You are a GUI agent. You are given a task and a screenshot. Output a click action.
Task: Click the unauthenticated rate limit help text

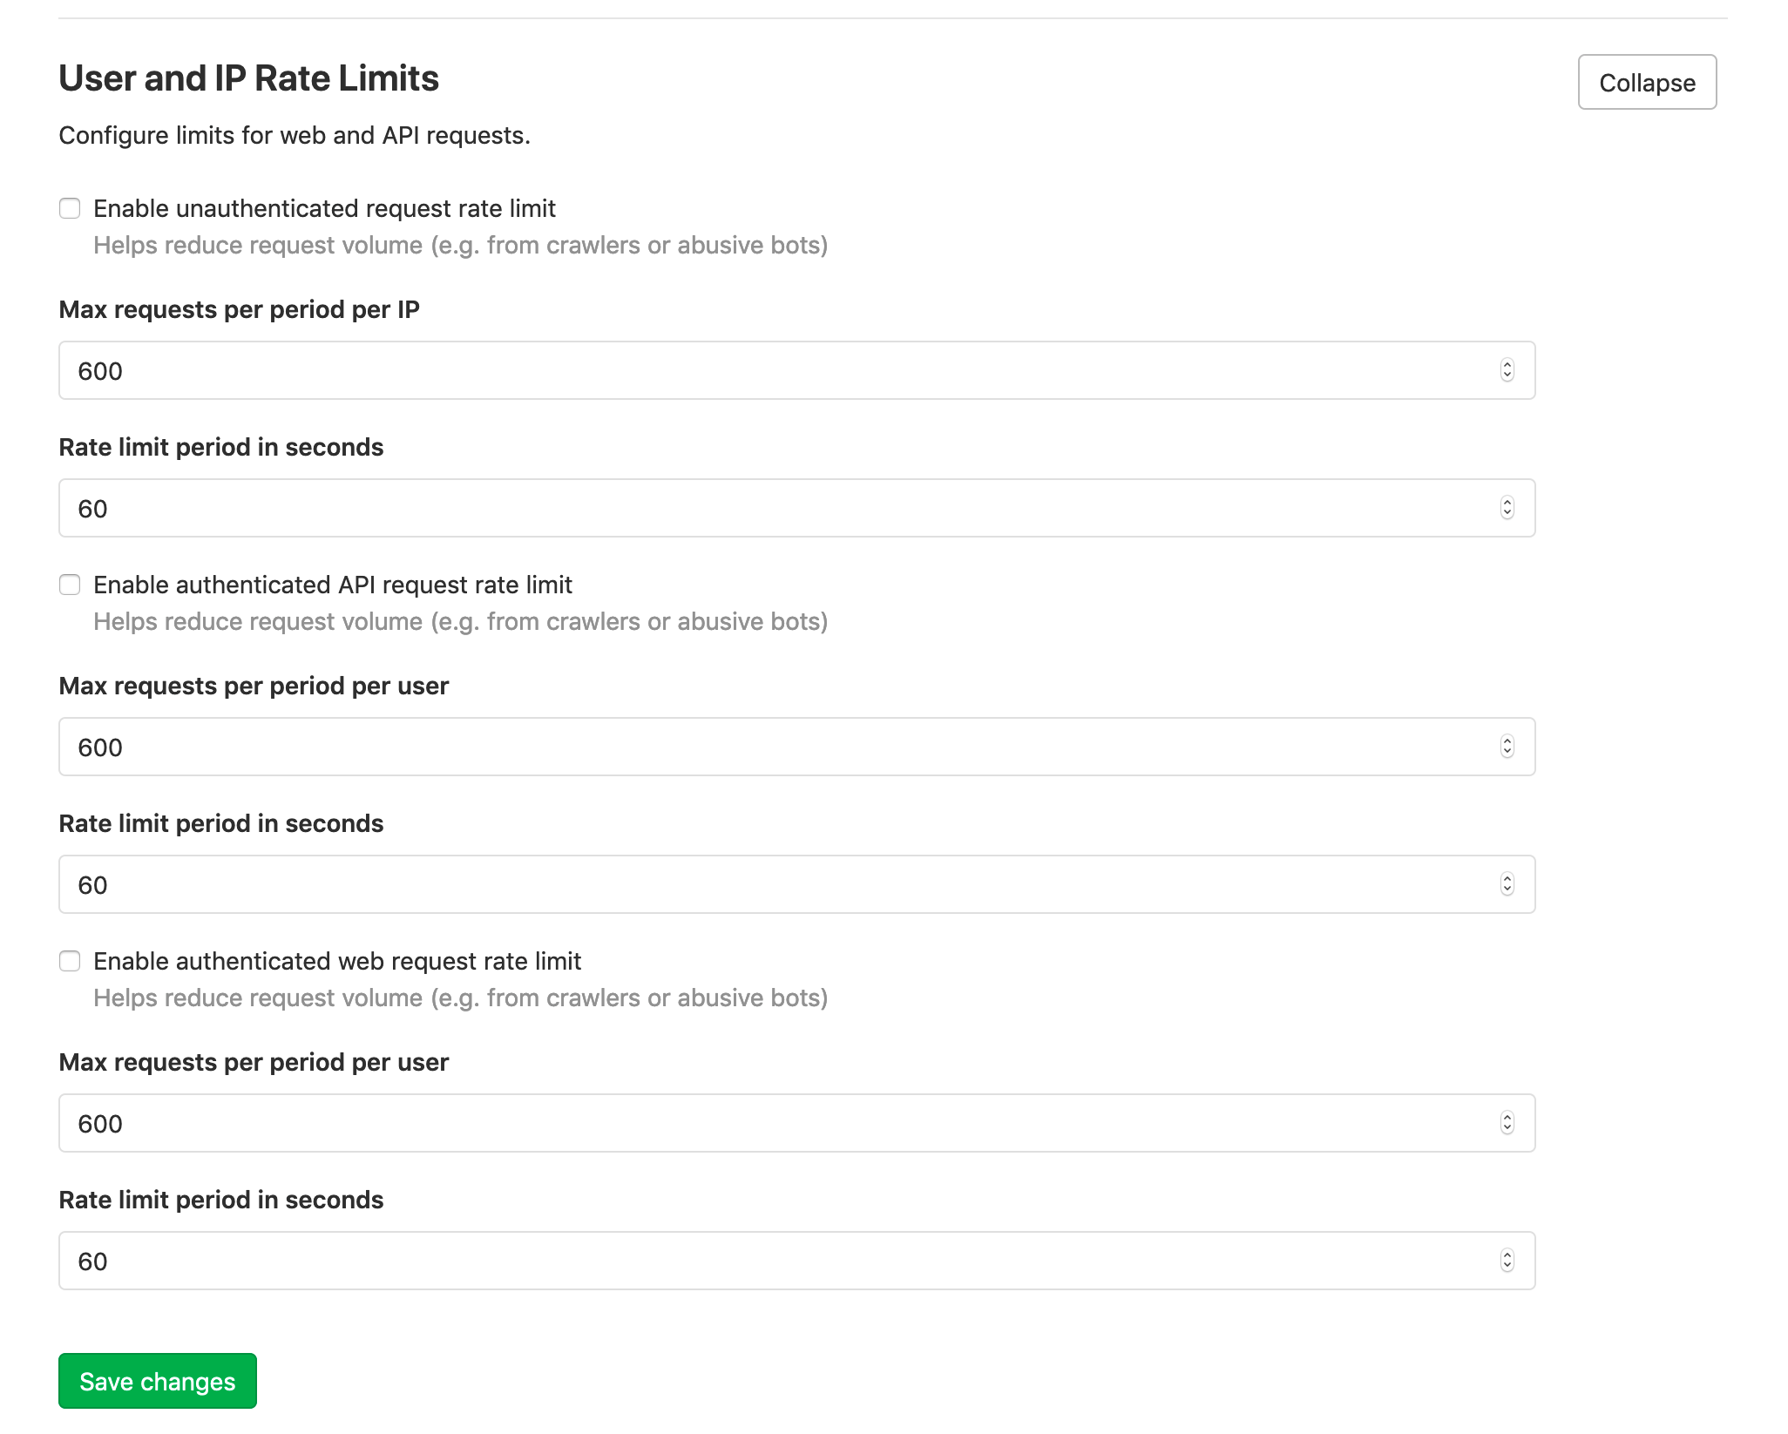(x=460, y=245)
